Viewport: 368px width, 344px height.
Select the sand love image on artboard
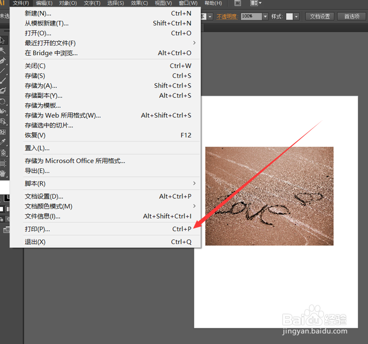click(x=269, y=196)
